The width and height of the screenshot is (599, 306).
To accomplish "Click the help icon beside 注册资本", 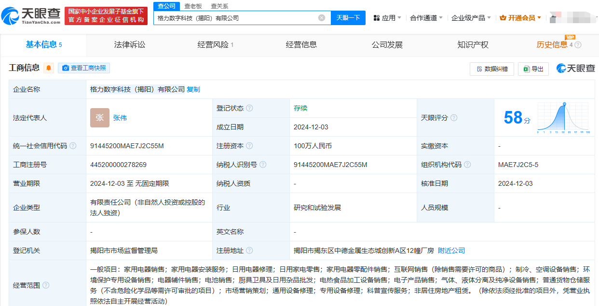I will 249,146.
